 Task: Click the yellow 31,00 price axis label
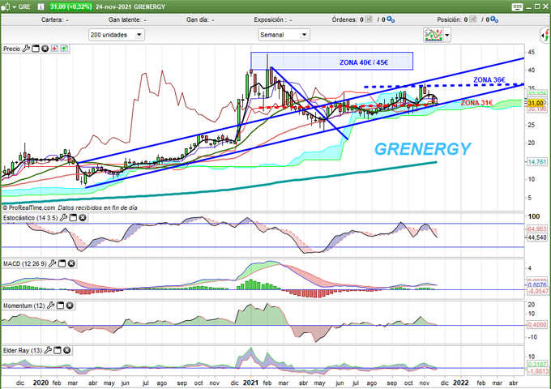click(x=536, y=103)
